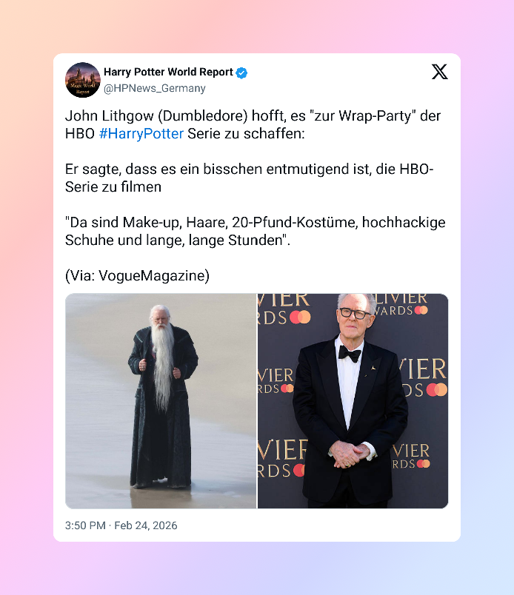Click the 3:50 PM timestamp
This screenshot has height=595, width=514.
point(85,525)
